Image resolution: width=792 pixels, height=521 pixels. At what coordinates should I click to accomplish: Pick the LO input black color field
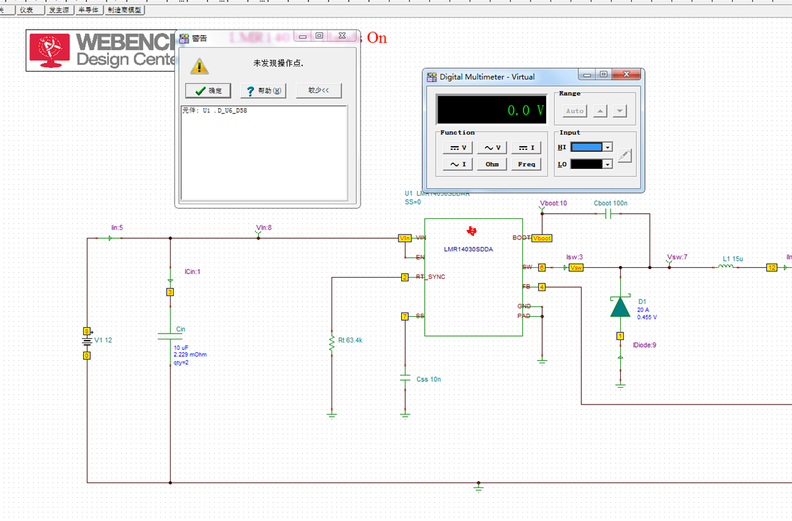pyautogui.click(x=587, y=164)
